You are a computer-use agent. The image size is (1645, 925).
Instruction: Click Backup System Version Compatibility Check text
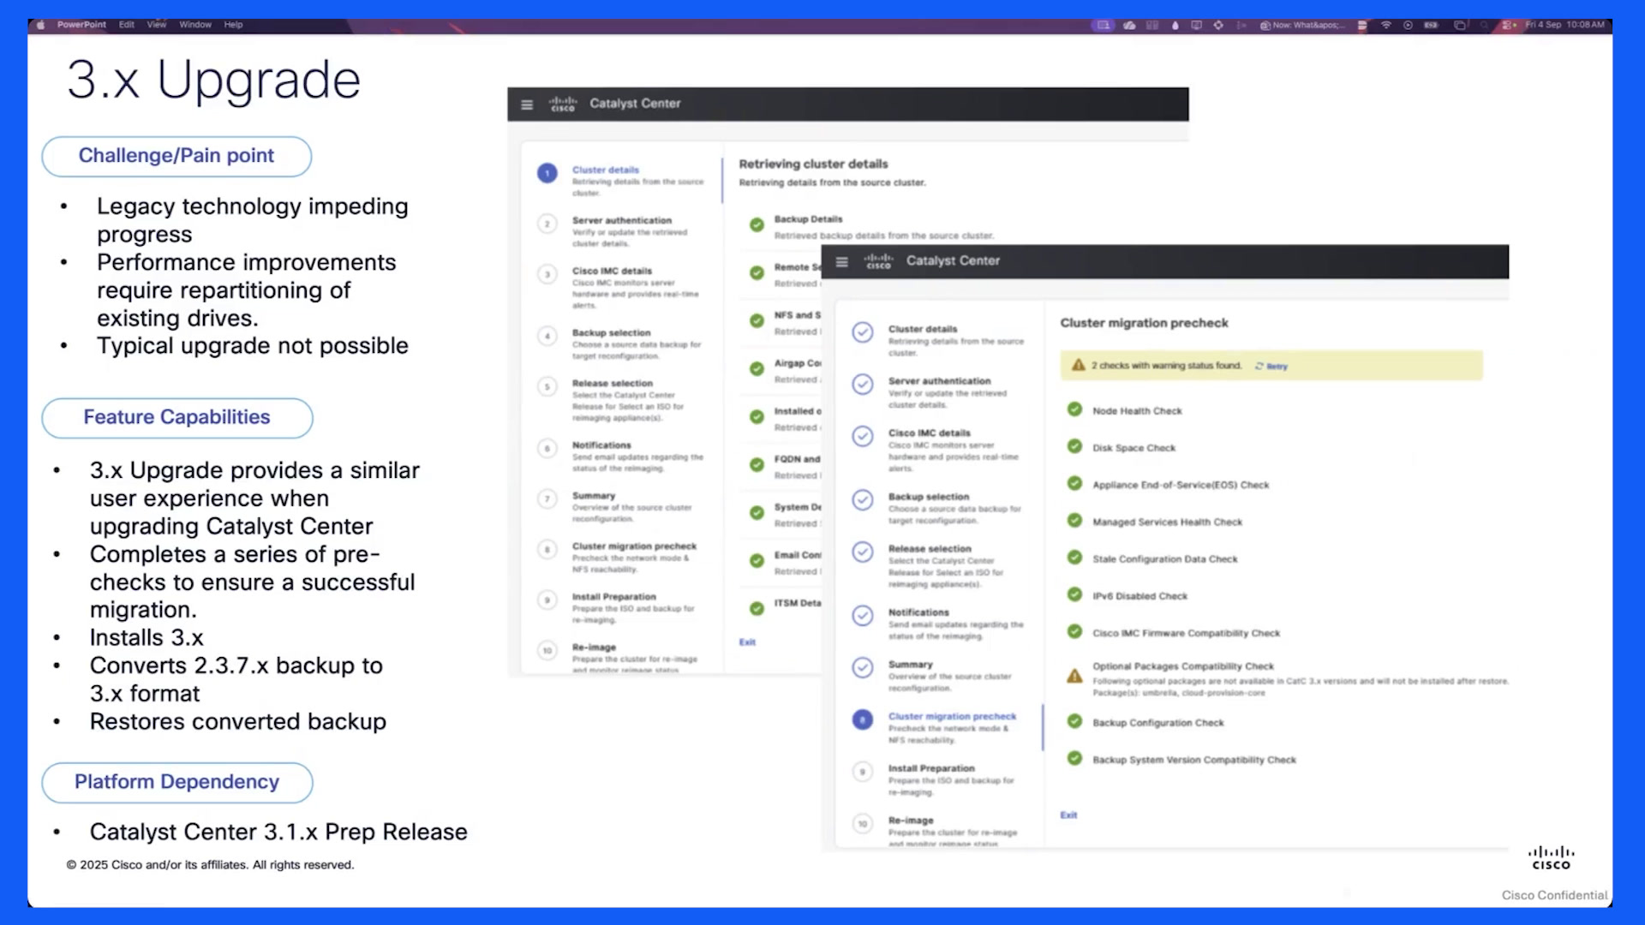pos(1193,761)
